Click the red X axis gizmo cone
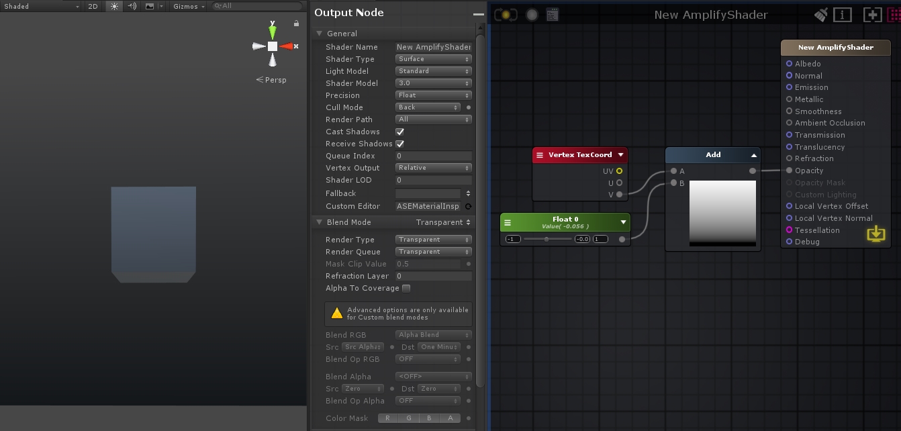 click(x=287, y=46)
